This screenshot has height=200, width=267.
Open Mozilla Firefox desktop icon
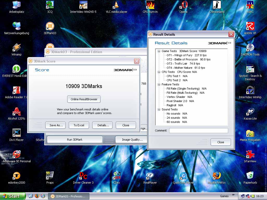(217, 178)
